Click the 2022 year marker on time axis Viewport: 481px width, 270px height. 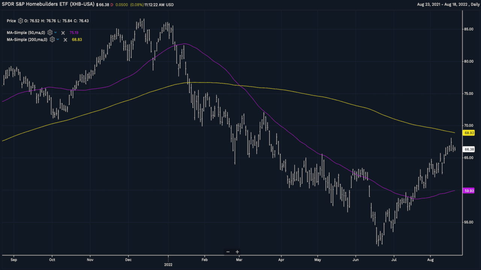coord(168,264)
